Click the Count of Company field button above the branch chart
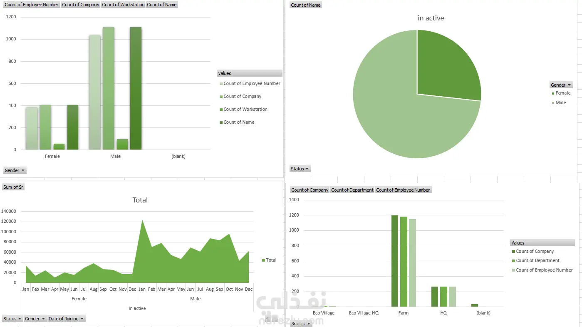Screen dimensions: 582x327 pyautogui.click(x=310, y=190)
